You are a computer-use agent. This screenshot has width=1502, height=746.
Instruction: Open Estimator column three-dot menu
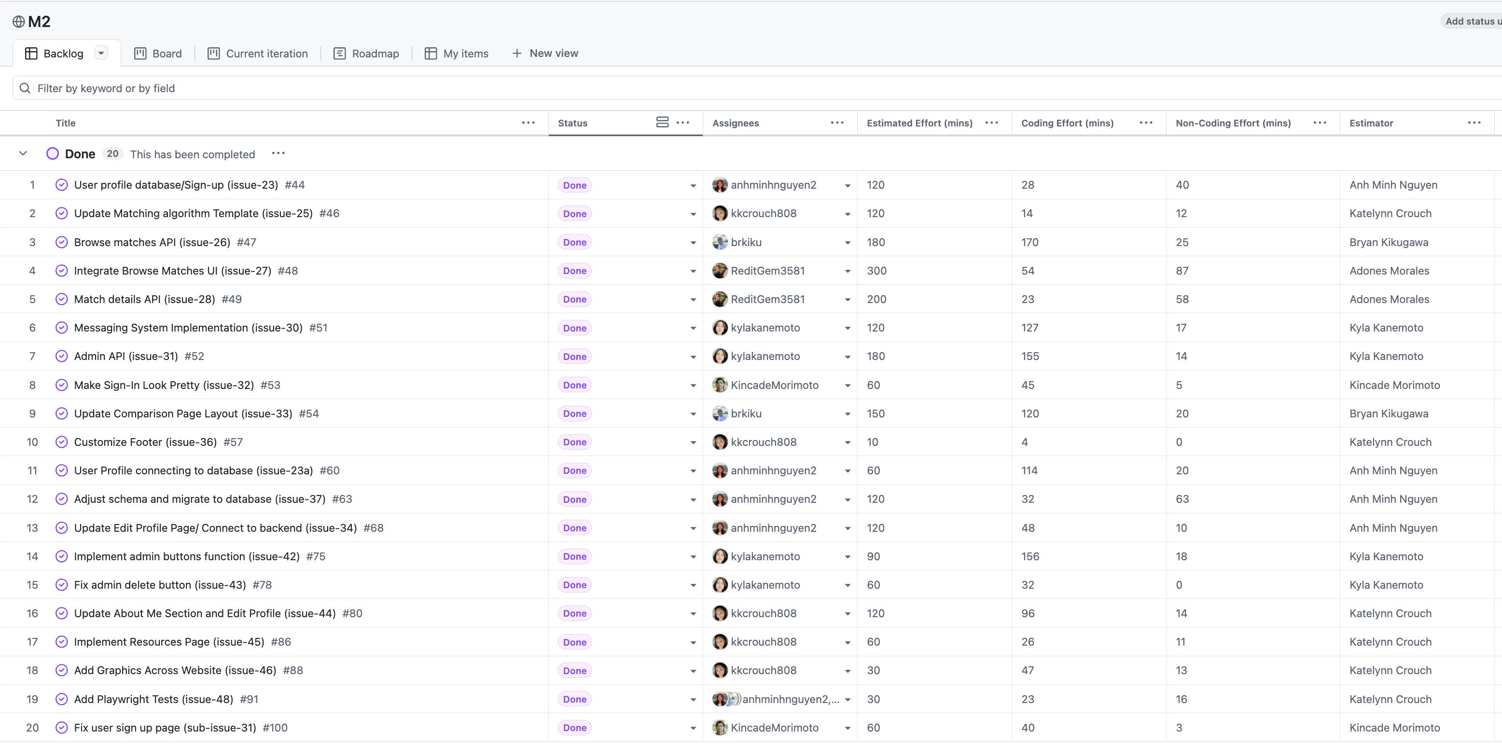[1474, 123]
